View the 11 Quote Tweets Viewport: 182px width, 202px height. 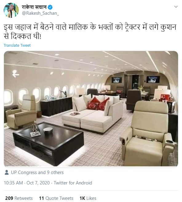coord(56,198)
